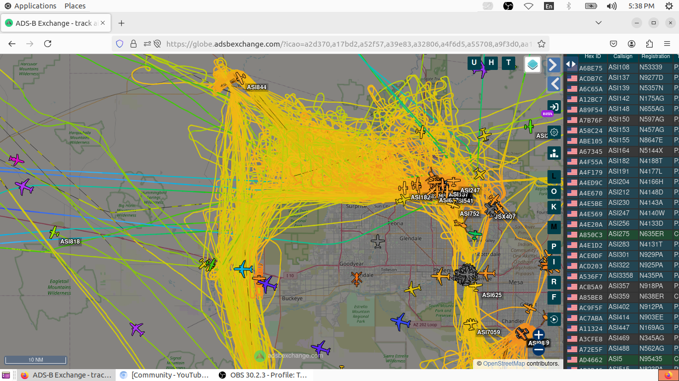The image size is (679, 381).
Task: Select the ADS-B Exchange browser tab
Action: coord(56,23)
